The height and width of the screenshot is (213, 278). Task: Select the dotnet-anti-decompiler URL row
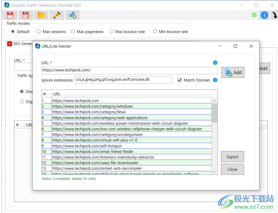(x=127, y=168)
